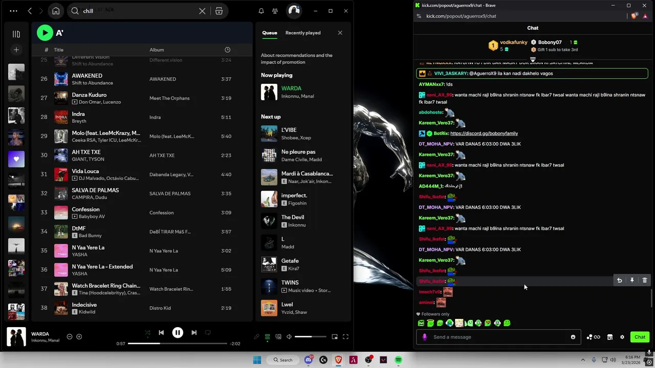Show hidden system tray icons chevron
The image size is (655, 368).
click(583, 360)
